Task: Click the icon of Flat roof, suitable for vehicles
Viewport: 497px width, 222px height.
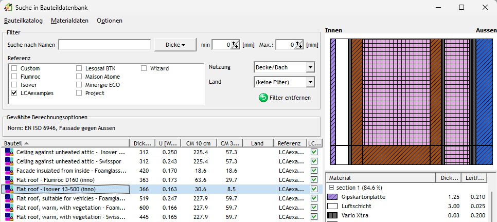Action: (8, 198)
